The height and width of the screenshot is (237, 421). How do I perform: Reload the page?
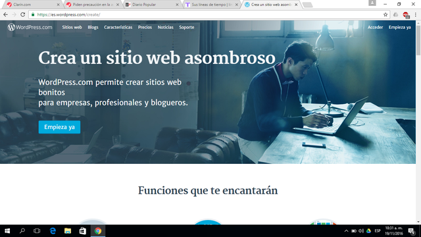click(23, 14)
